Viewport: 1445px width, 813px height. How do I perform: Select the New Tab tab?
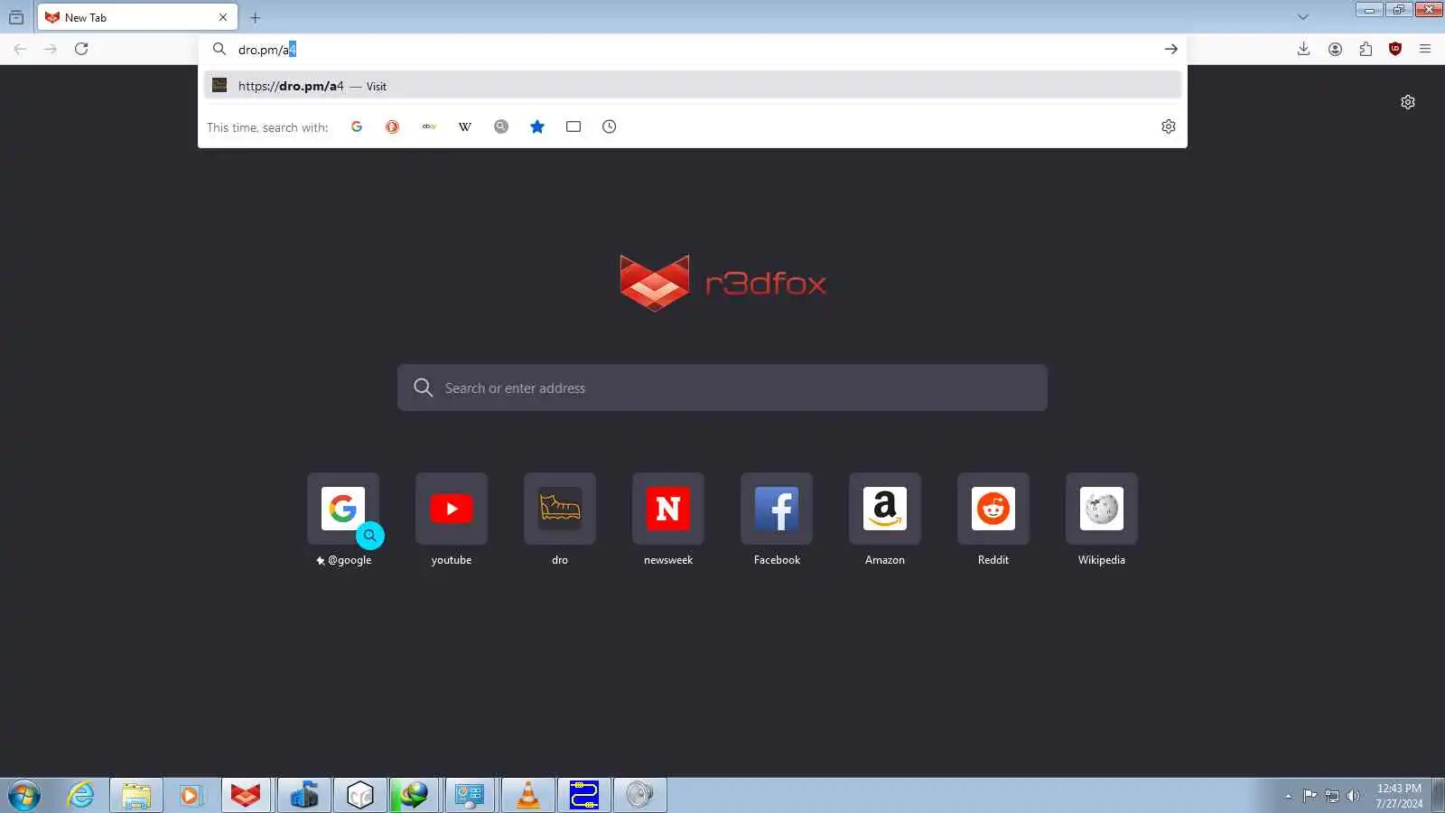[137, 17]
